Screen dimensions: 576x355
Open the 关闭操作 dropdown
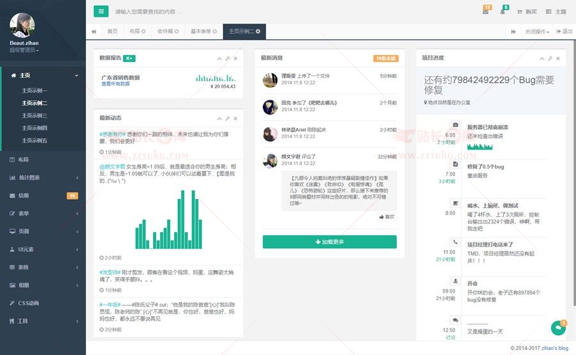(536, 31)
